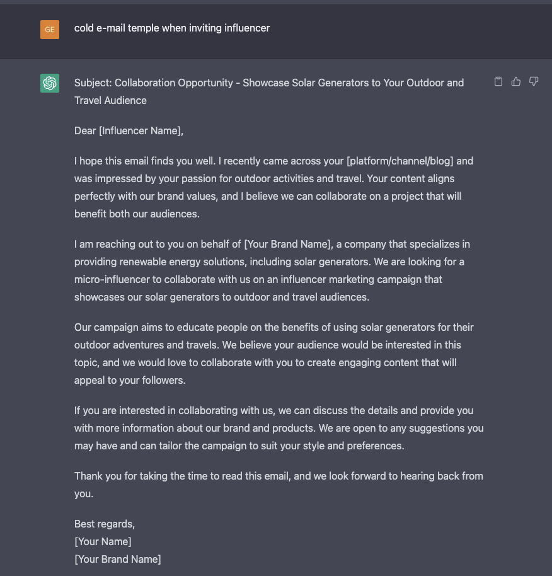Click the final [Your Brand Name] signature line
This screenshot has width=552, height=576.
click(x=118, y=559)
